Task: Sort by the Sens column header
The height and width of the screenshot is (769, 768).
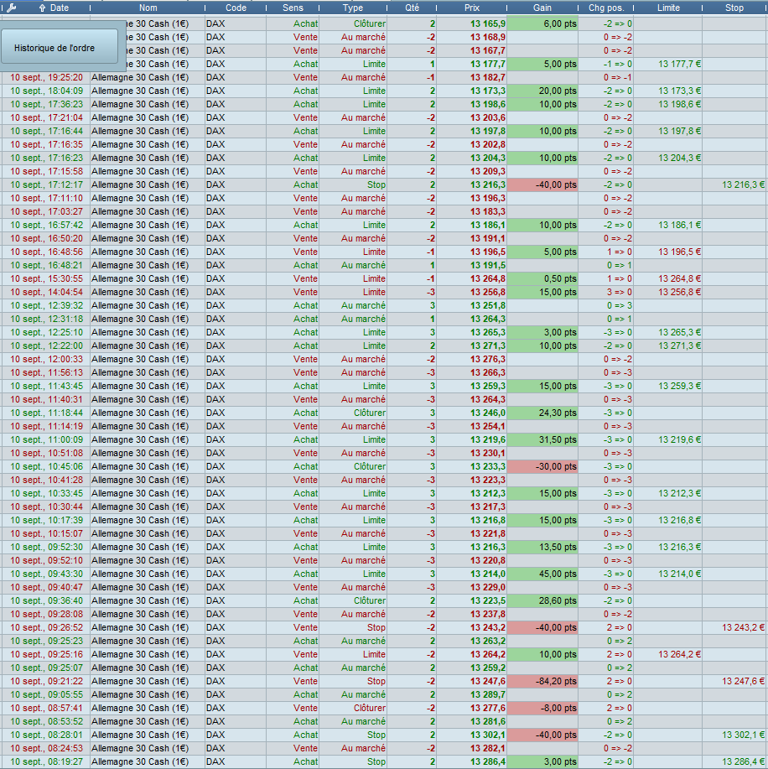Action: pos(293,8)
